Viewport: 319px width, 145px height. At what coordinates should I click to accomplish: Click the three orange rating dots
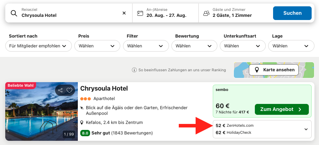(x=86, y=99)
